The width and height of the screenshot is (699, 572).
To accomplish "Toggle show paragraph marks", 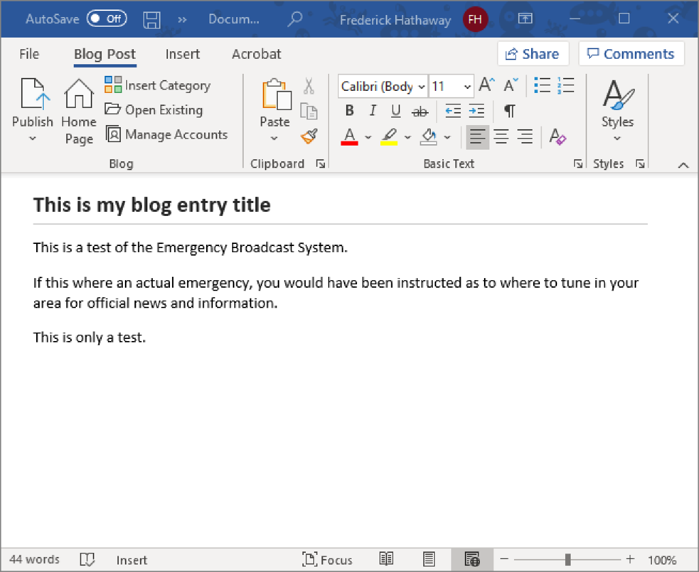I will 509,110.
